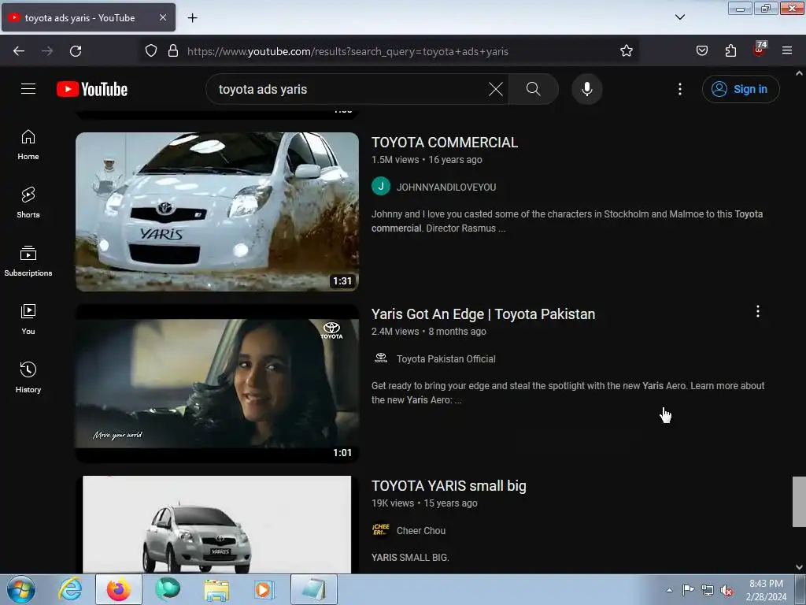
Task: Click the YouTube logo
Action: (x=92, y=89)
